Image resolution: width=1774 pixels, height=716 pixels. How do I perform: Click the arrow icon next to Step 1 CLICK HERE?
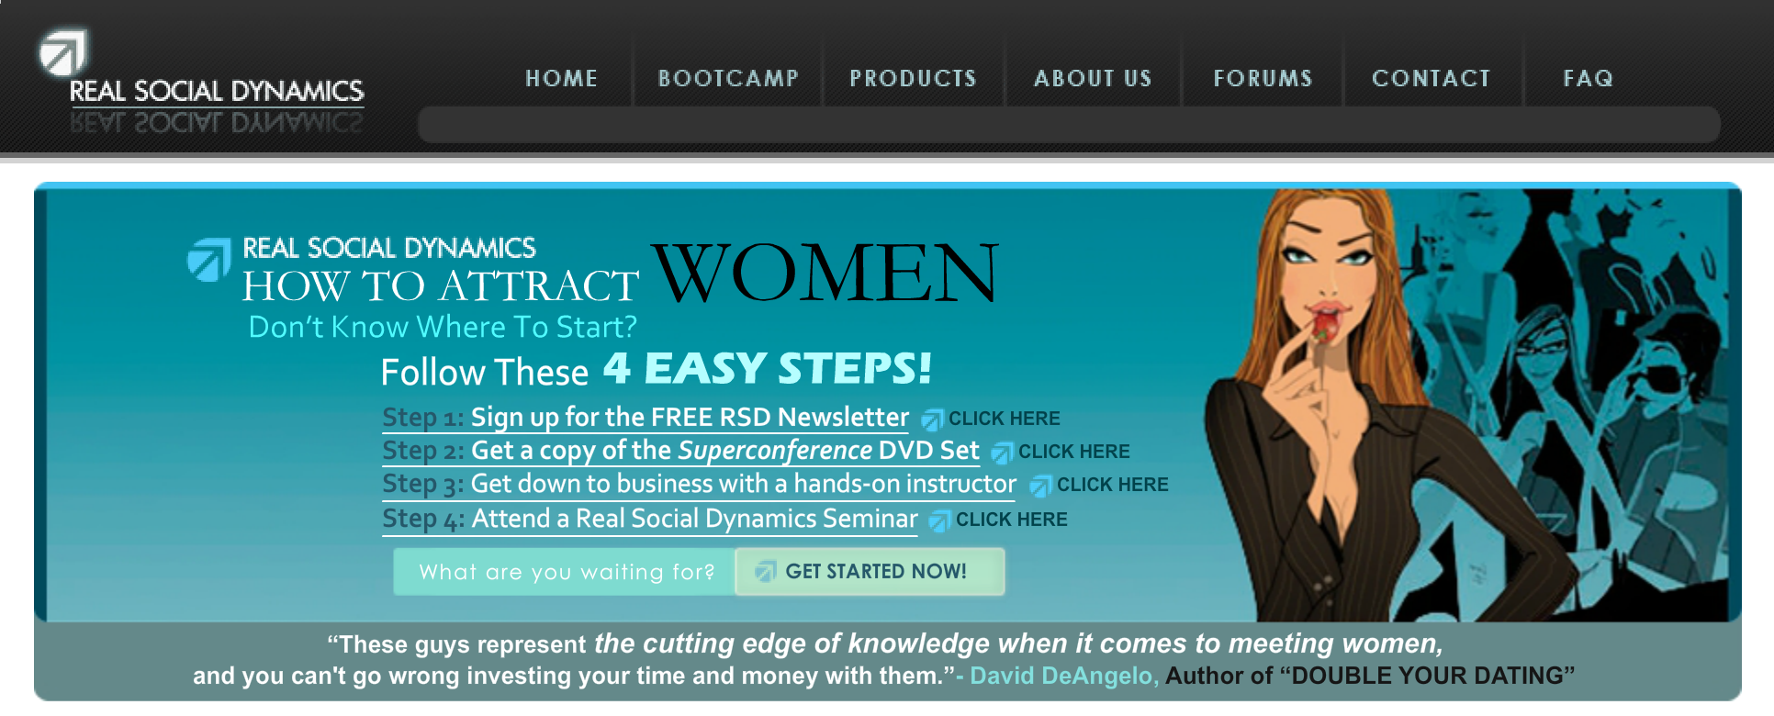tap(933, 420)
